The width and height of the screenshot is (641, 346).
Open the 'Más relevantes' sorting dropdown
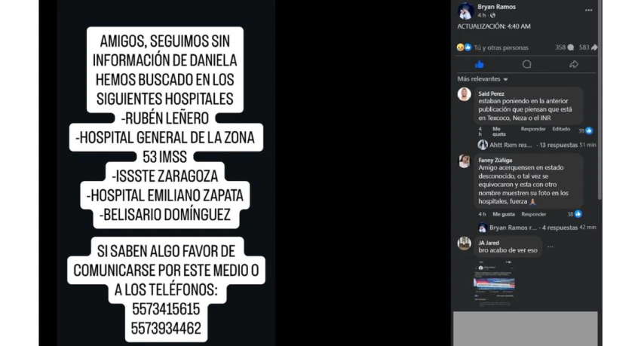pyautogui.click(x=483, y=79)
